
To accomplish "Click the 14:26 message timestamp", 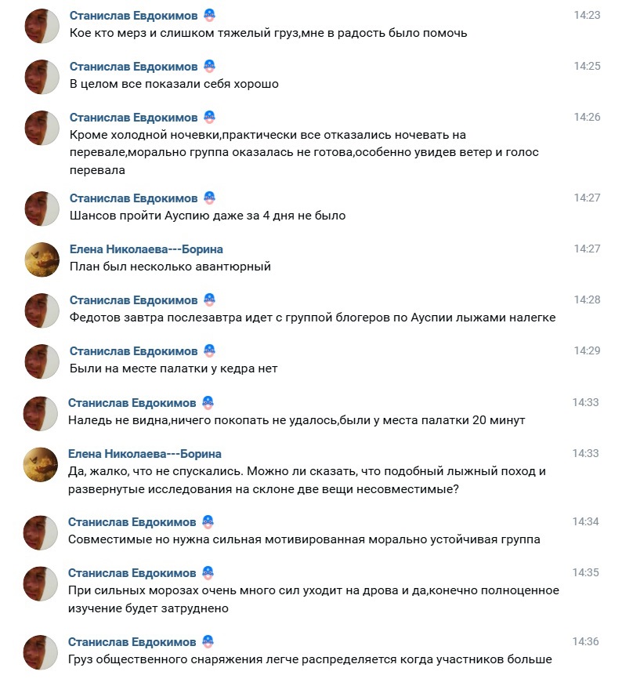I will coord(587,118).
